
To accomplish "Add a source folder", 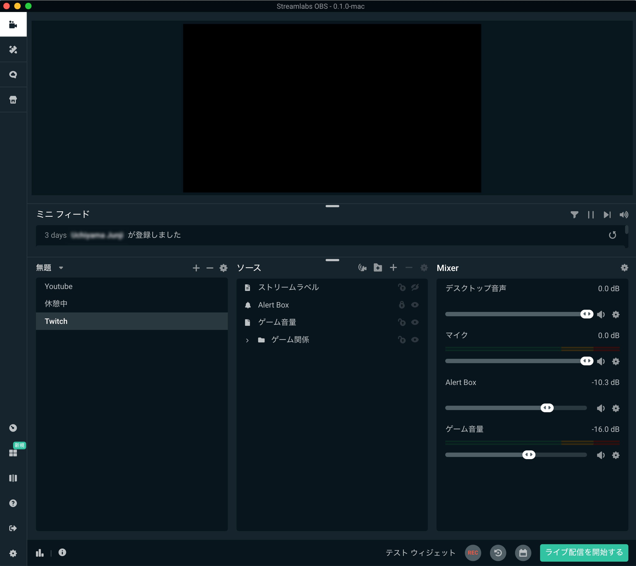I will 378,267.
